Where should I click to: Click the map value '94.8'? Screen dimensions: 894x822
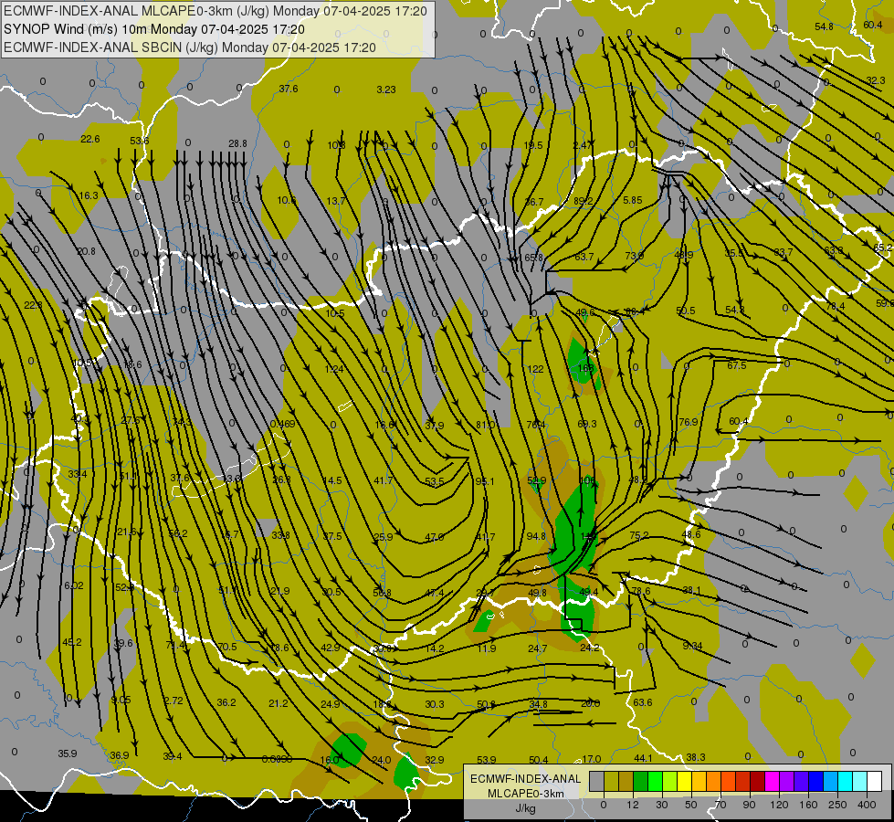coord(536,536)
